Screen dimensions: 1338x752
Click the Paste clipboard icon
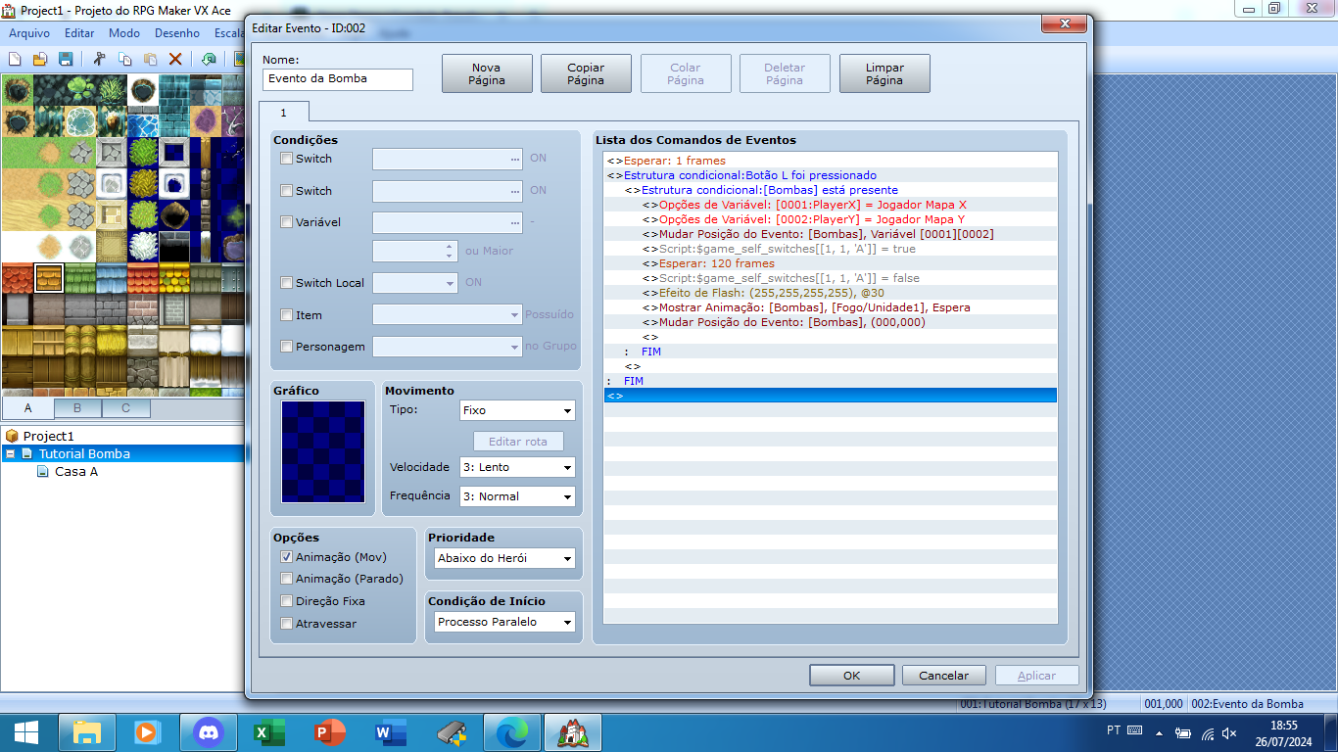150,59
